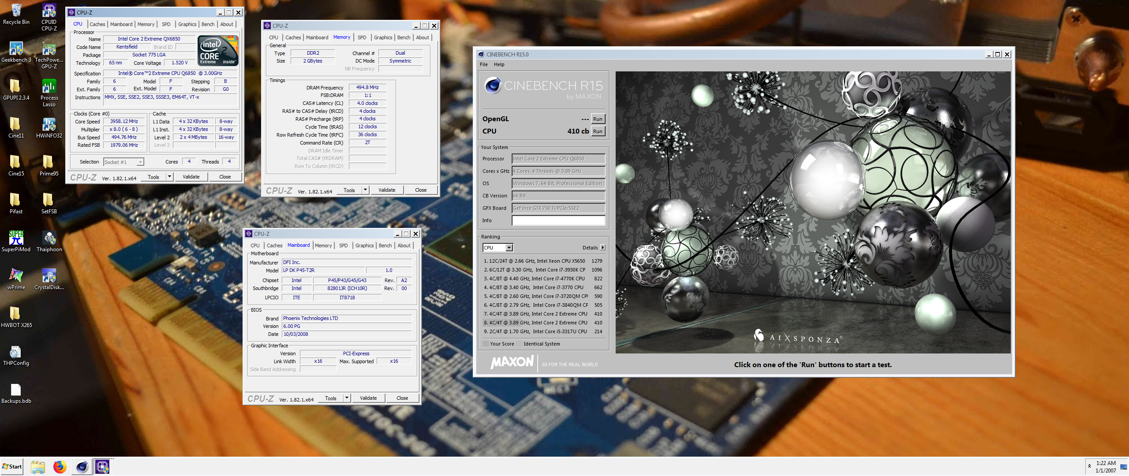Open Windows Explorer from the taskbar
The height and width of the screenshot is (476, 1129).
tap(38, 467)
